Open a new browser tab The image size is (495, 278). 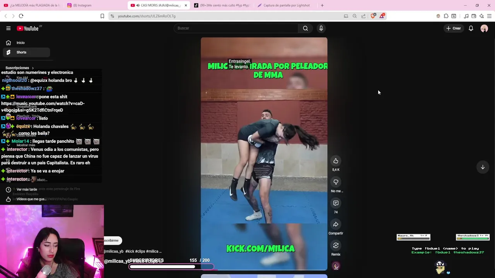[322, 5]
